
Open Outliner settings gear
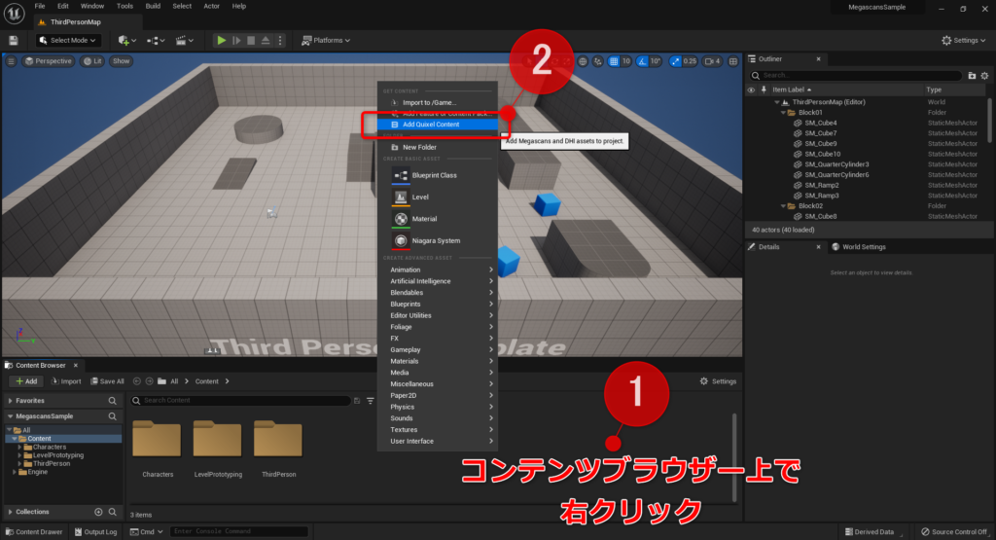coord(984,76)
